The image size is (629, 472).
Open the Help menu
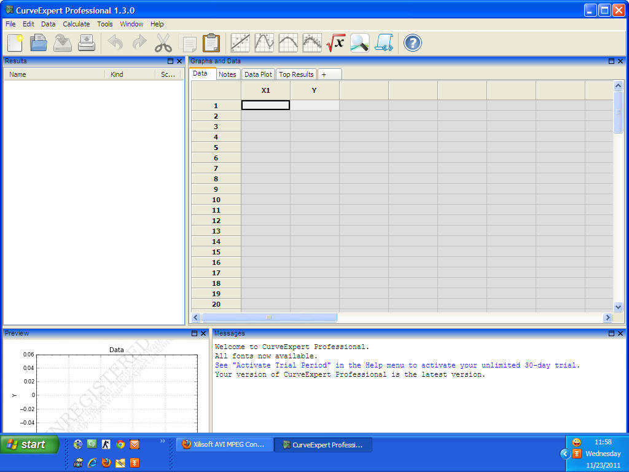click(157, 24)
